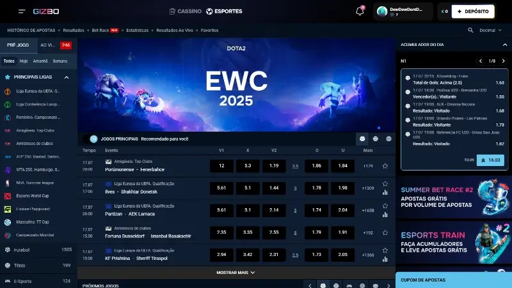
Task: Open Liga Europa da UEFA league in sidebar
Action: pyautogui.click(x=38, y=91)
